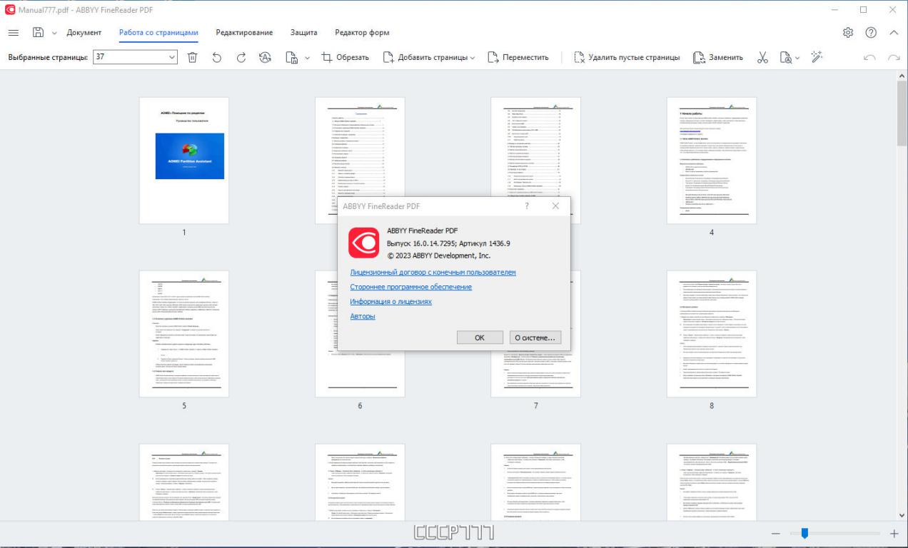Open Лицензионный договор с конечным пользователем link

[433, 273]
